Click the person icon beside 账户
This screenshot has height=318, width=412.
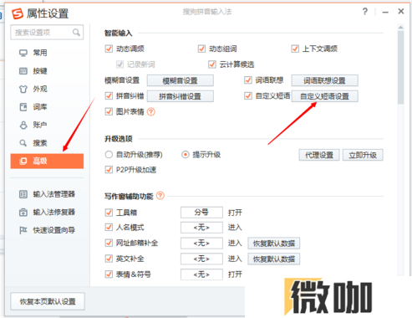point(23,125)
